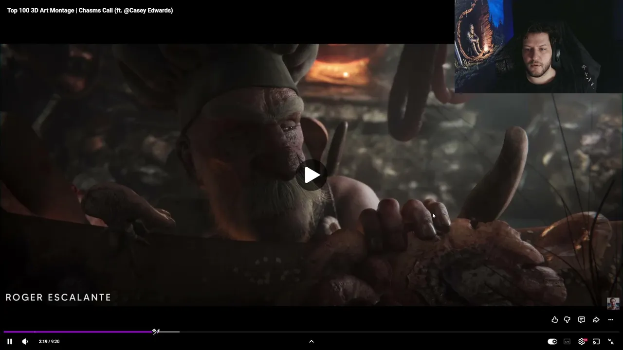
Task: Seek on the video progress bar
Action: [x=311, y=332]
